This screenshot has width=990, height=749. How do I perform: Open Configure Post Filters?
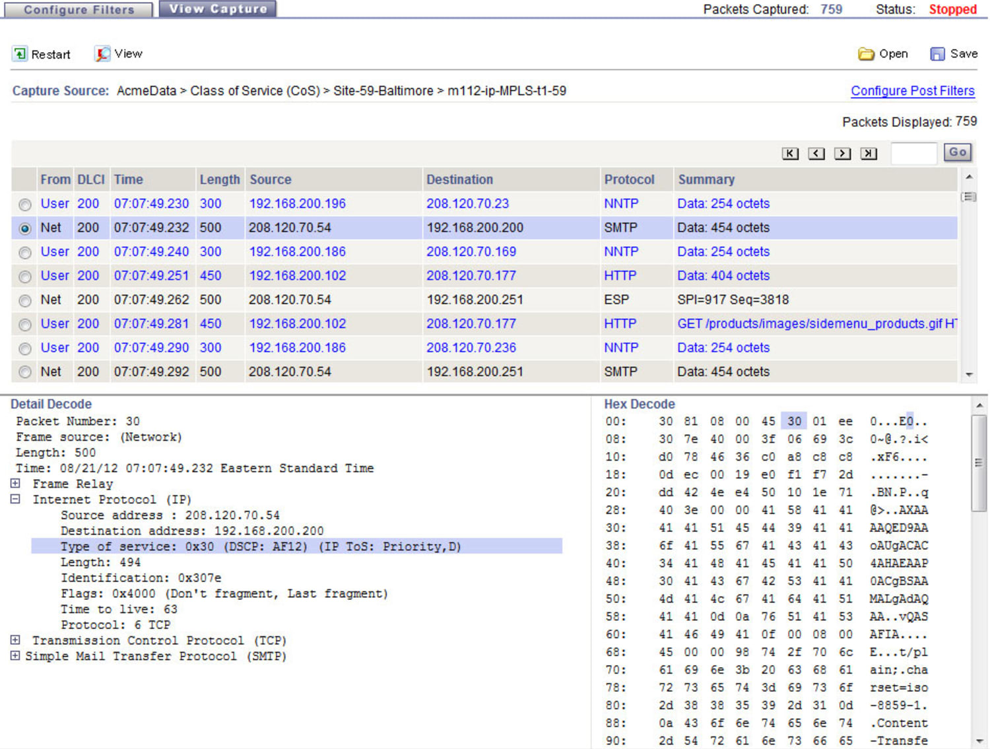[912, 90]
